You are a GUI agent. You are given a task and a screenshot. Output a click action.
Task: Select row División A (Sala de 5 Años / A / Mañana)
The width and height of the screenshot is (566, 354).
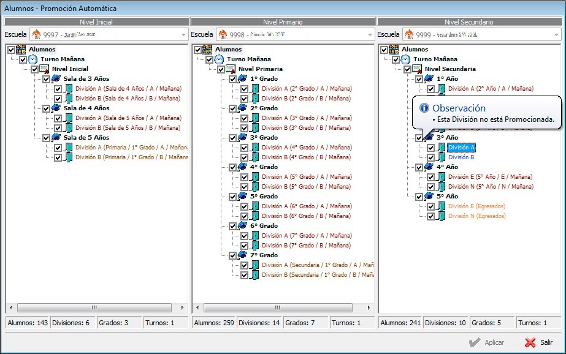point(129,118)
